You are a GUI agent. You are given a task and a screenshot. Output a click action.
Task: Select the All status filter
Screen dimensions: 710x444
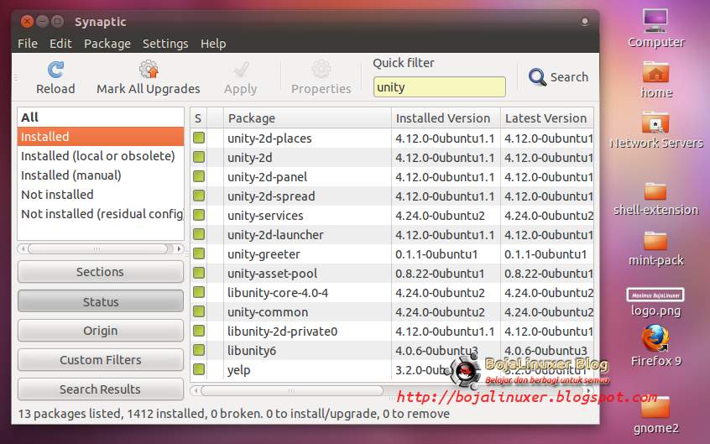point(101,118)
